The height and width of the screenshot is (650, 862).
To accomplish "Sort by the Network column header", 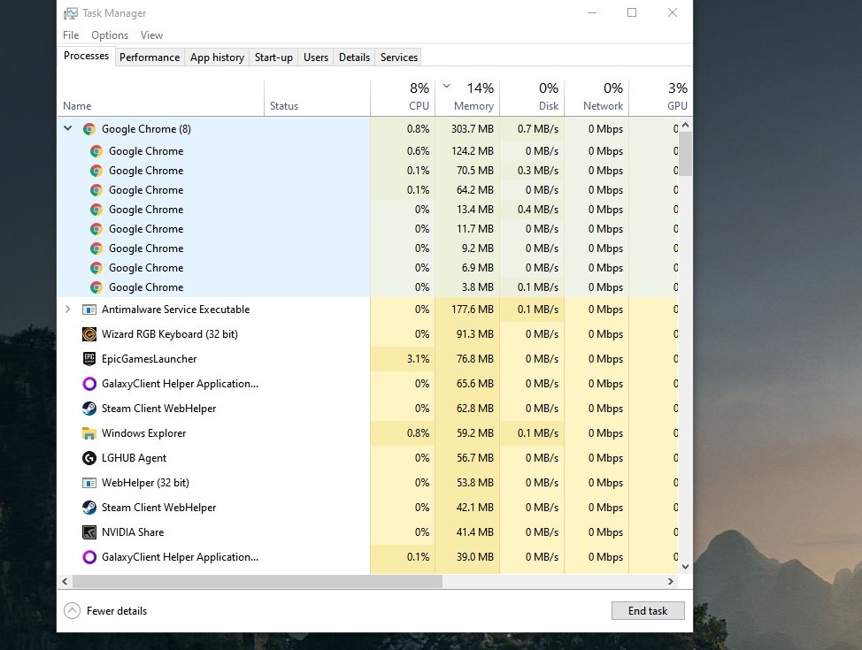I will pyautogui.click(x=596, y=98).
